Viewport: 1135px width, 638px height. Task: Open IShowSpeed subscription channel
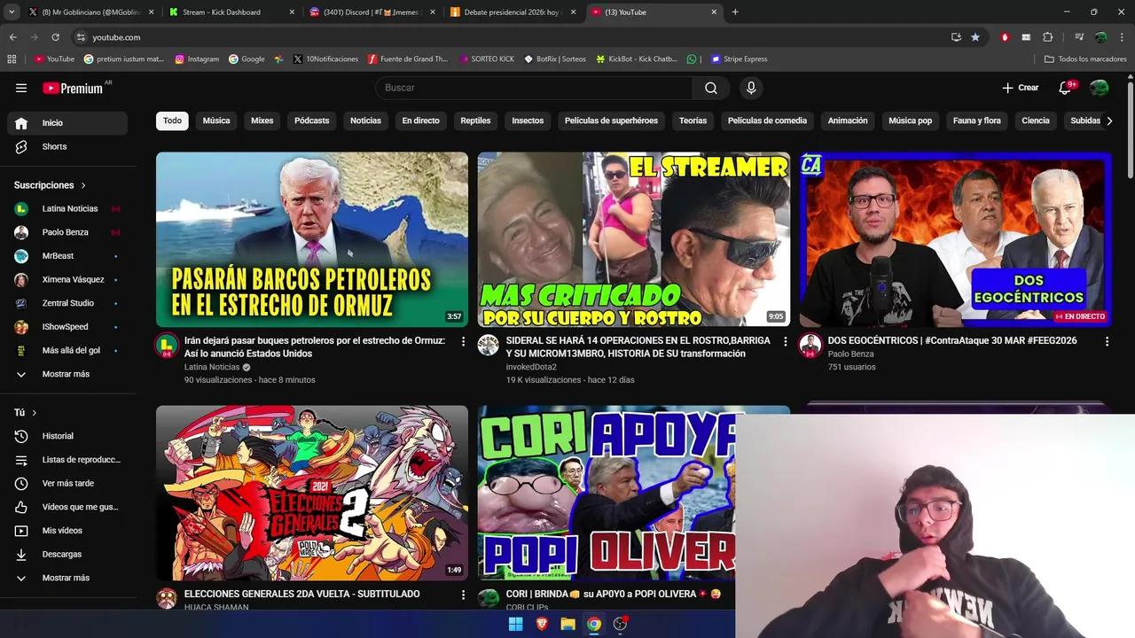[67, 327]
